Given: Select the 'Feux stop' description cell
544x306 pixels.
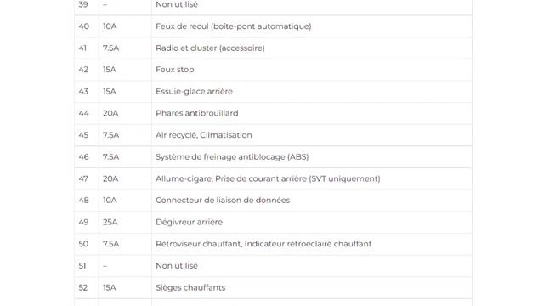Looking at the screenshot, I should click(x=312, y=70).
